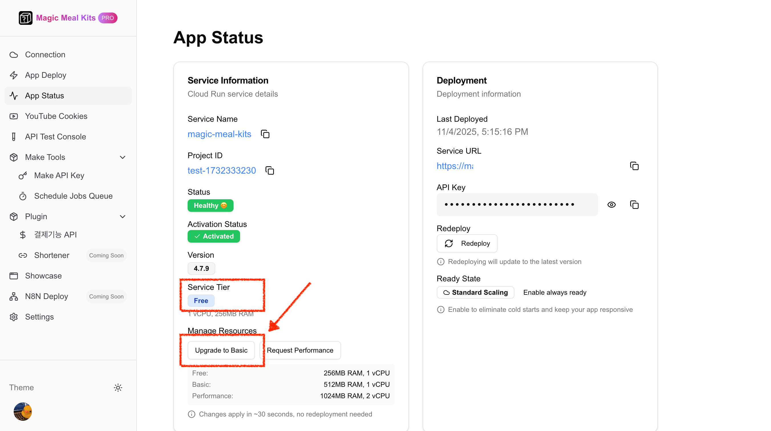Click the info icon beside Changes apply note
This screenshot has height=431, width=771.
pyautogui.click(x=192, y=414)
